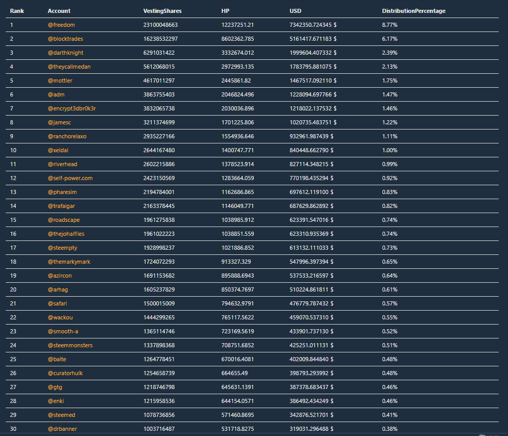This screenshot has height=436, width=508.
Task: Go to the @drbanner account
Action: click(63, 428)
